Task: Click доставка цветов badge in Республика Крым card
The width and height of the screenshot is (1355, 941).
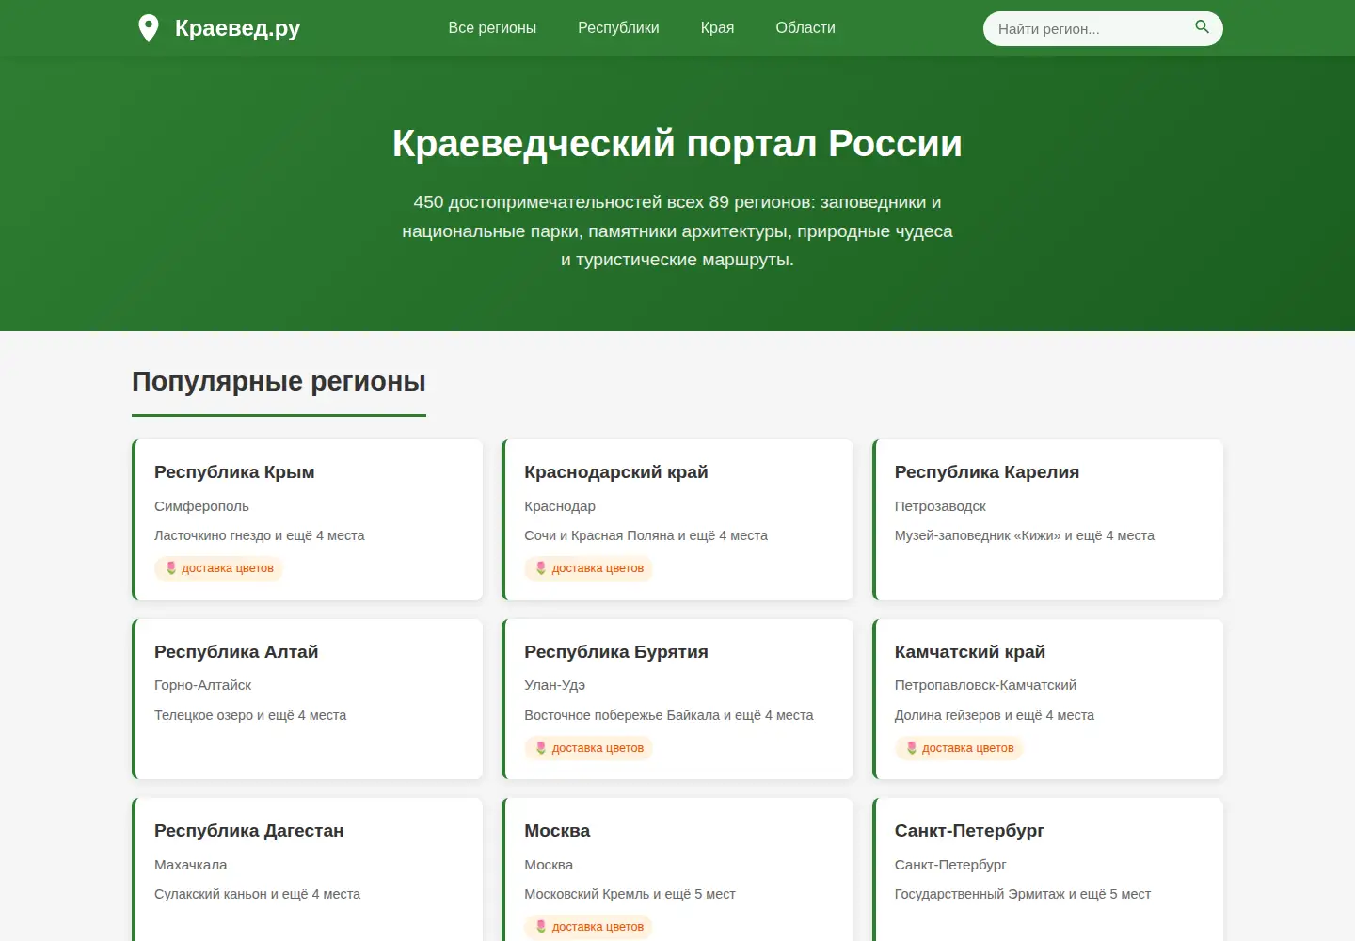Action: pos(219,568)
